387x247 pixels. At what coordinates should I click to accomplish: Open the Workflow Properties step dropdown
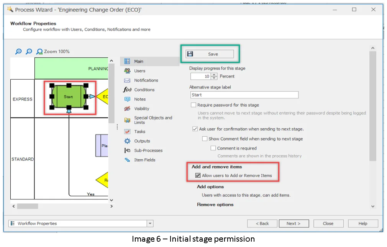pyautogui.click(x=150, y=224)
